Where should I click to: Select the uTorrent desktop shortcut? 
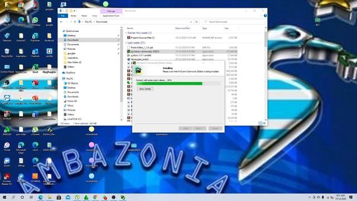coord(35,131)
